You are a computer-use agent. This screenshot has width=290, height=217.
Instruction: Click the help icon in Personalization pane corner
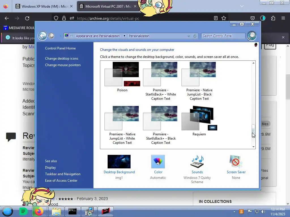coord(256,45)
